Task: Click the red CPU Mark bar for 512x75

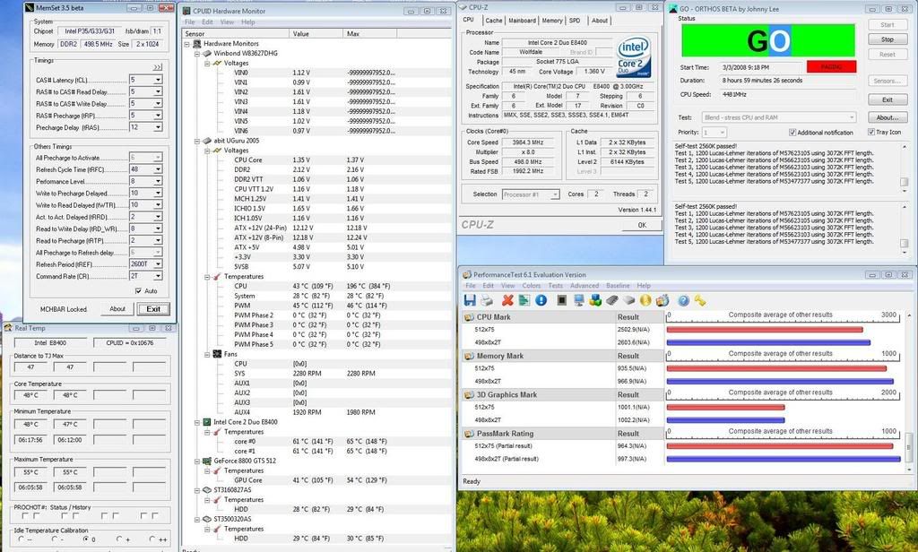Action: [x=765, y=330]
